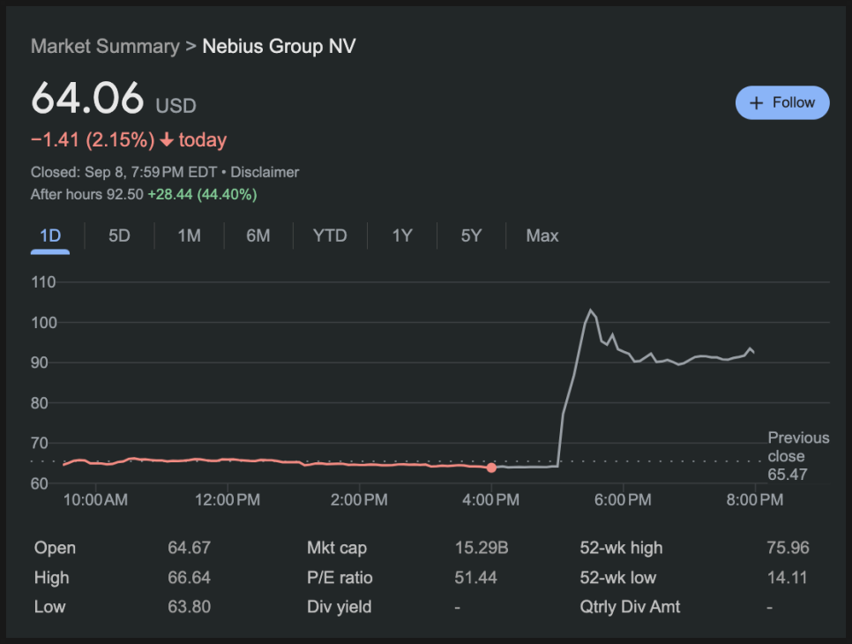Screen dimensions: 852x644
Task: Click the 52-wk low value 14.11
Action: click(x=787, y=577)
